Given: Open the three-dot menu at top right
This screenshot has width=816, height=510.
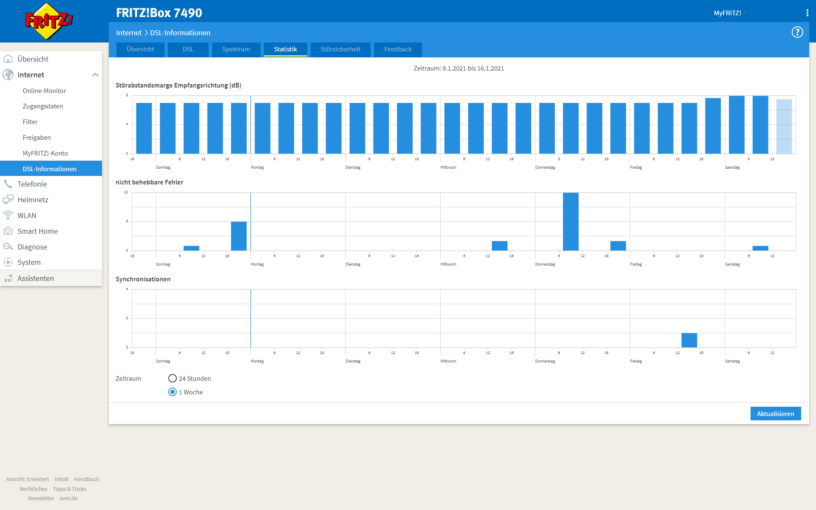Looking at the screenshot, I should click(807, 13).
